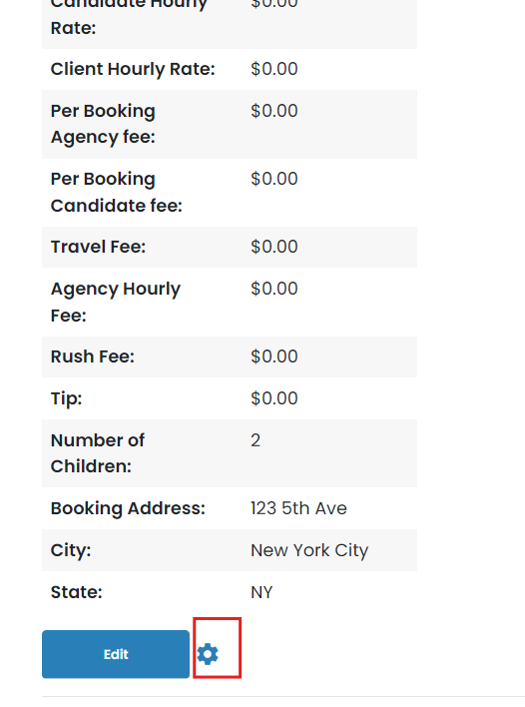525x707 pixels.
Task: Click the $0.00 amount next to Rush Fee
Action: [274, 356]
